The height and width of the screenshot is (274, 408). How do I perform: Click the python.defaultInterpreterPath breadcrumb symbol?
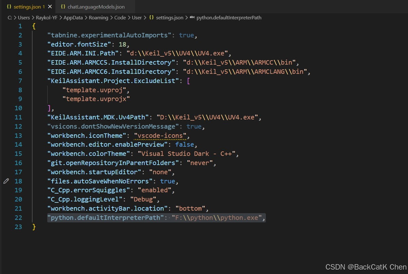pos(229,18)
